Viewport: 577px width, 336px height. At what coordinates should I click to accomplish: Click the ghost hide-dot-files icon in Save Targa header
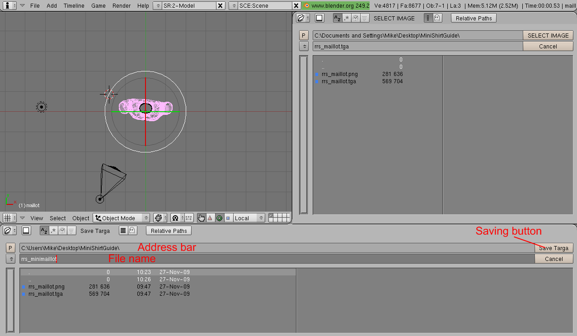(131, 231)
